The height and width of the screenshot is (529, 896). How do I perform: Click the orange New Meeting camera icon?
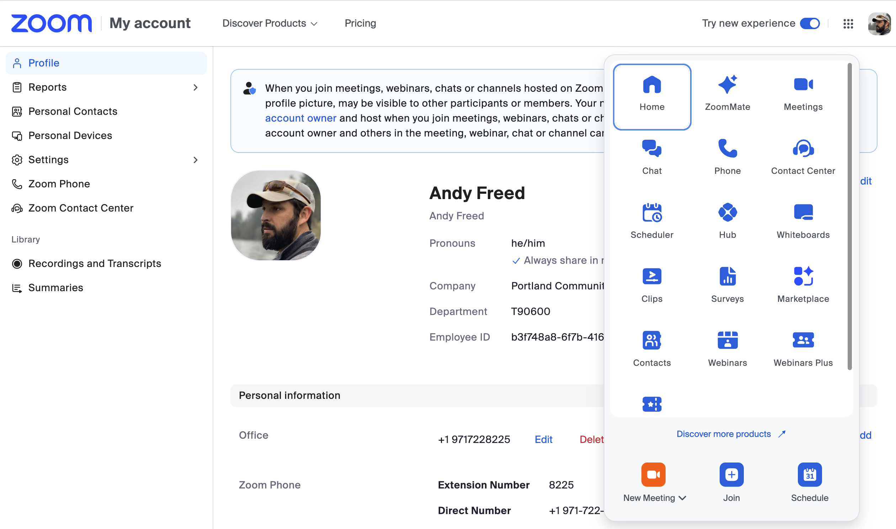653,475
